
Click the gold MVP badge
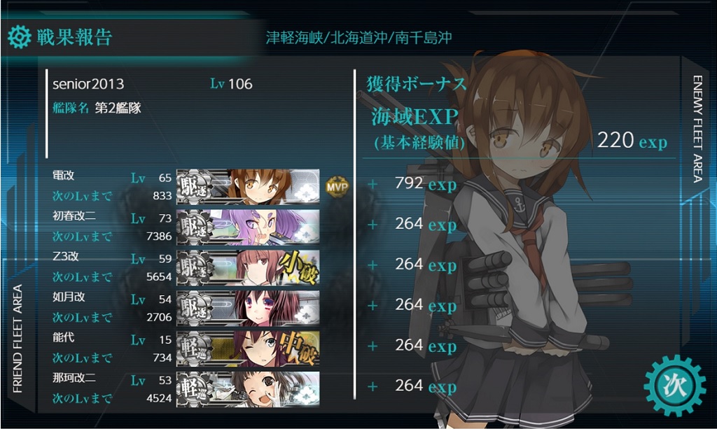(337, 187)
